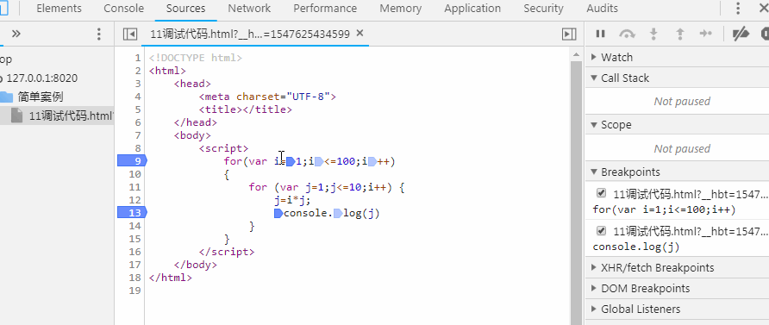Open the Audits tab
This screenshot has height=325, width=769.
(603, 9)
